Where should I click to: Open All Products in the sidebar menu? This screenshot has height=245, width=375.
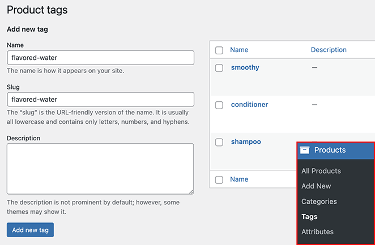[x=321, y=171]
